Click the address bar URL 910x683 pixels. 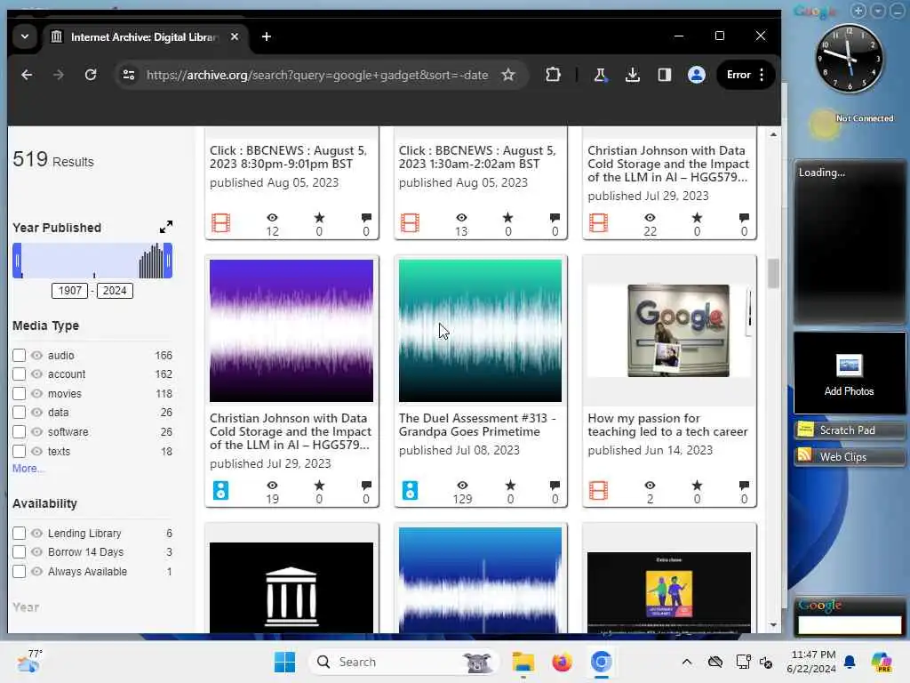click(x=317, y=75)
